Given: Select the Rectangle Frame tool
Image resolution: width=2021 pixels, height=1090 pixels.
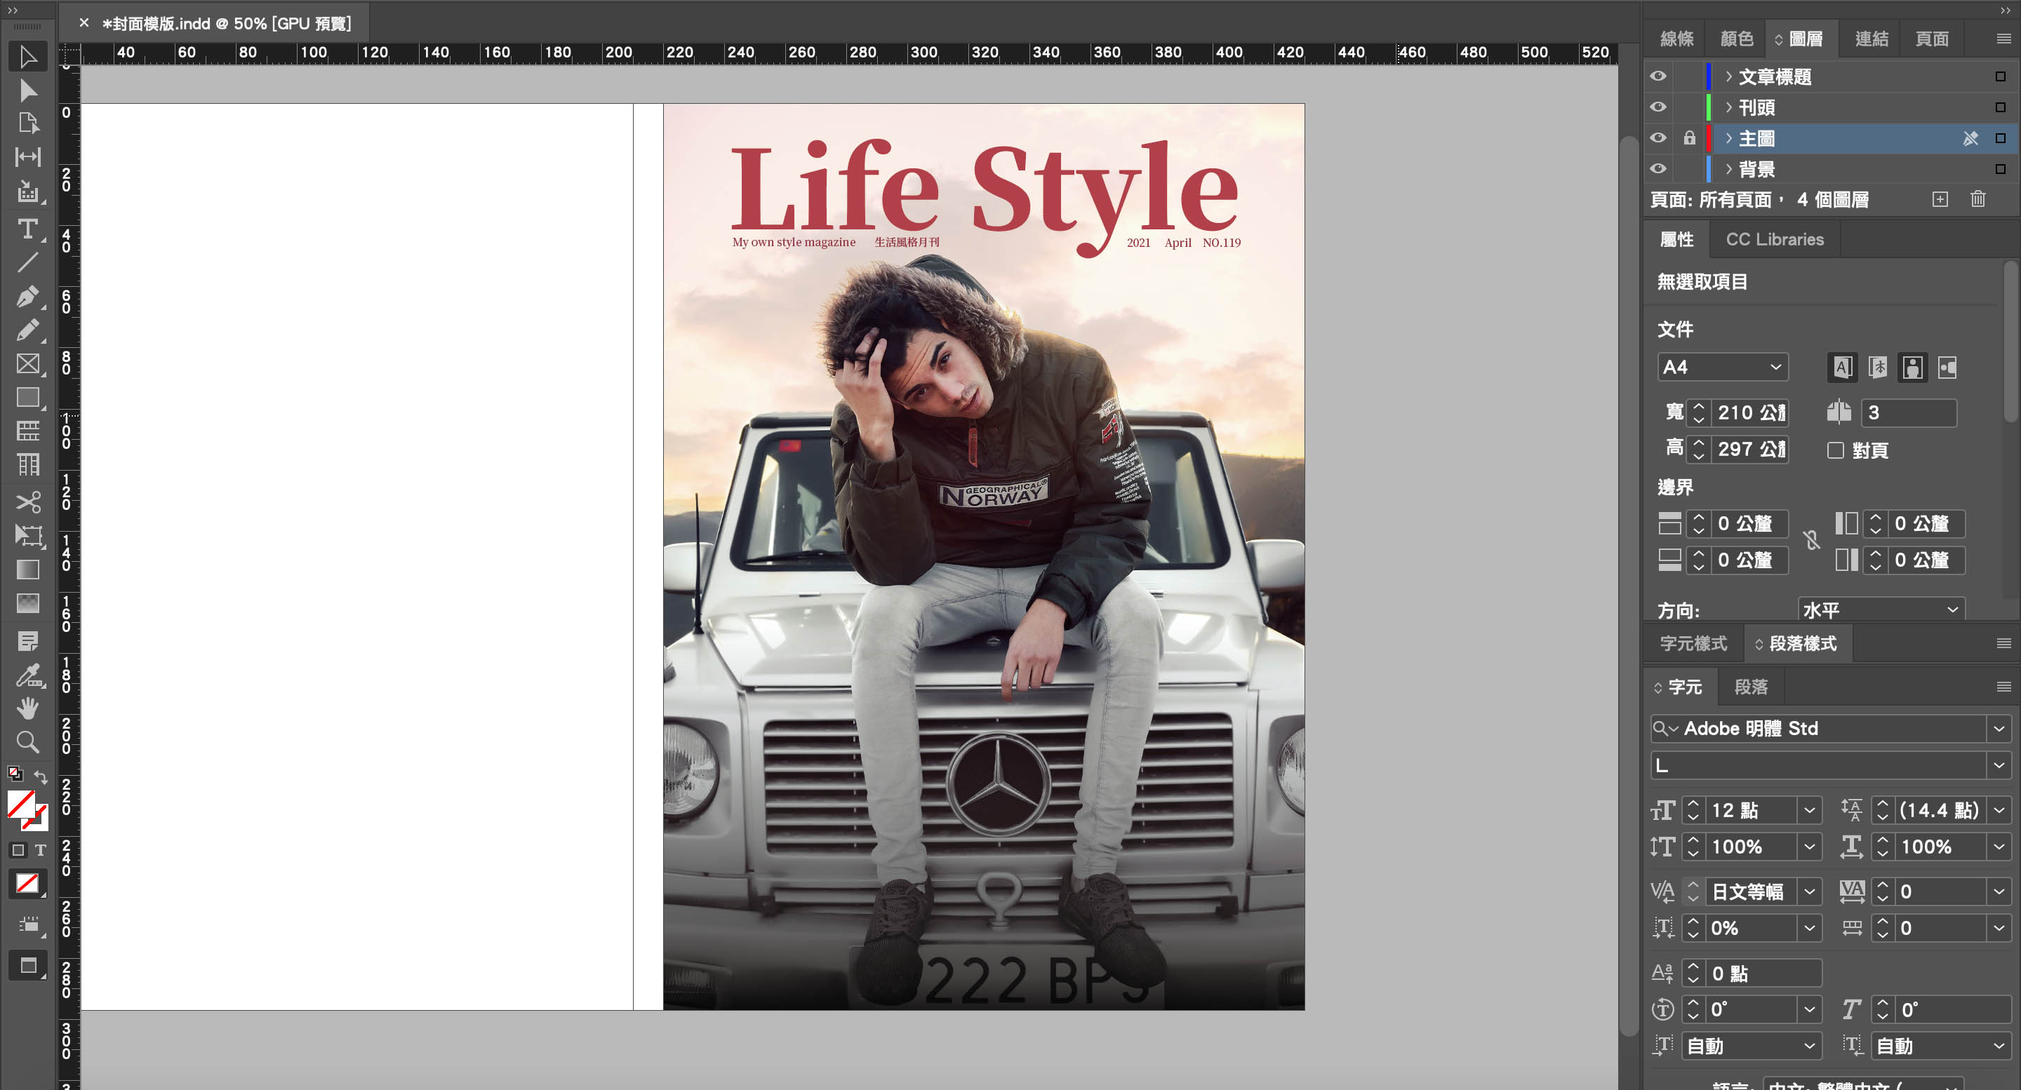Looking at the screenshot, I should click(x=27, y=364).
